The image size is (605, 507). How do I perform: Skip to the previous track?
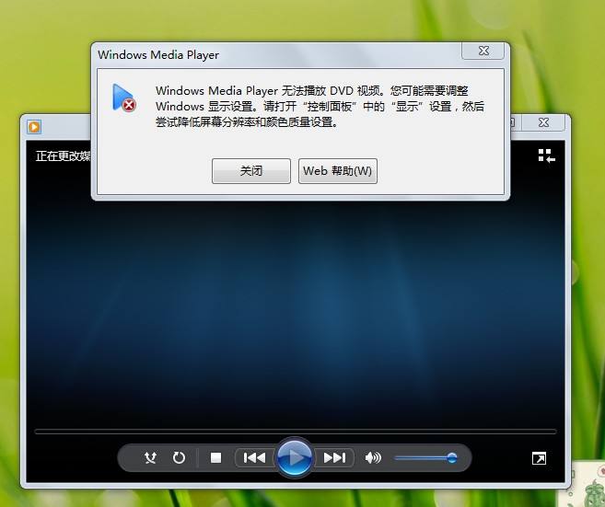coord(255,457)
